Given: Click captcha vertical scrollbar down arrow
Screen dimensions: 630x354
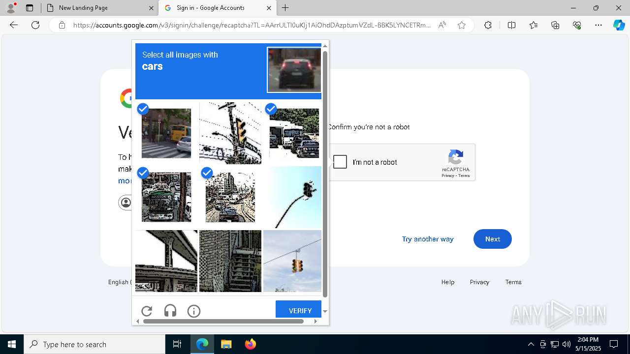Looking at the screenshot, I should pos(325,311).
